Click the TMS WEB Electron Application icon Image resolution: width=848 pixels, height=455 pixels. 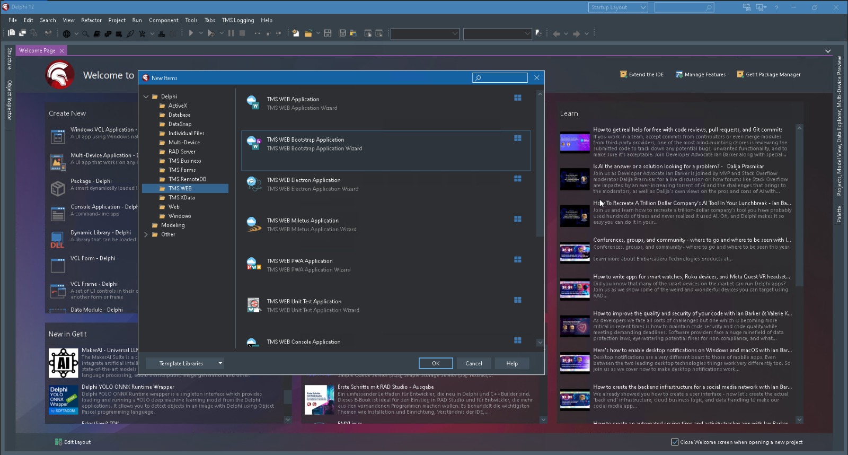(x=254, y=183)
